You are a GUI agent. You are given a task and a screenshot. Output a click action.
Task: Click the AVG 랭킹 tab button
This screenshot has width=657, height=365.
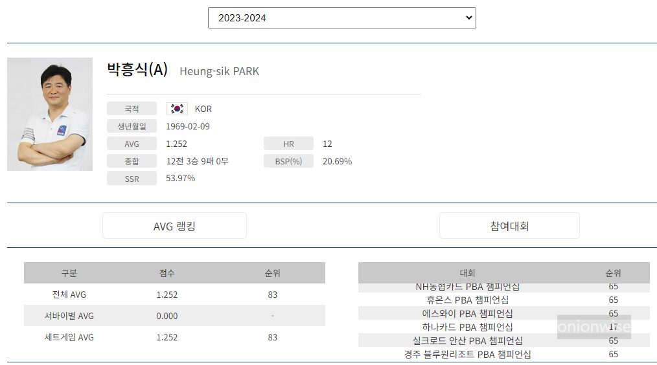coord(174,226)
